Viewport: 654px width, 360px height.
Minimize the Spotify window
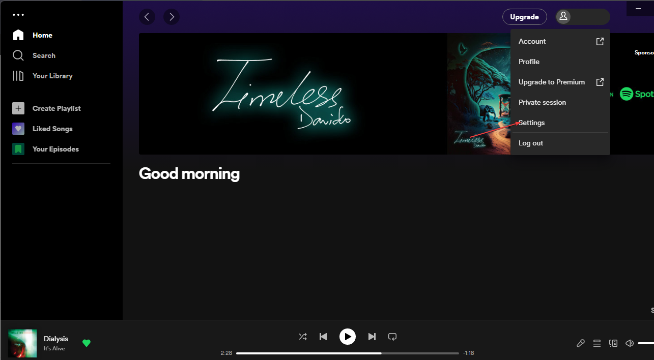pyautogui.click(x=638, y=8)
